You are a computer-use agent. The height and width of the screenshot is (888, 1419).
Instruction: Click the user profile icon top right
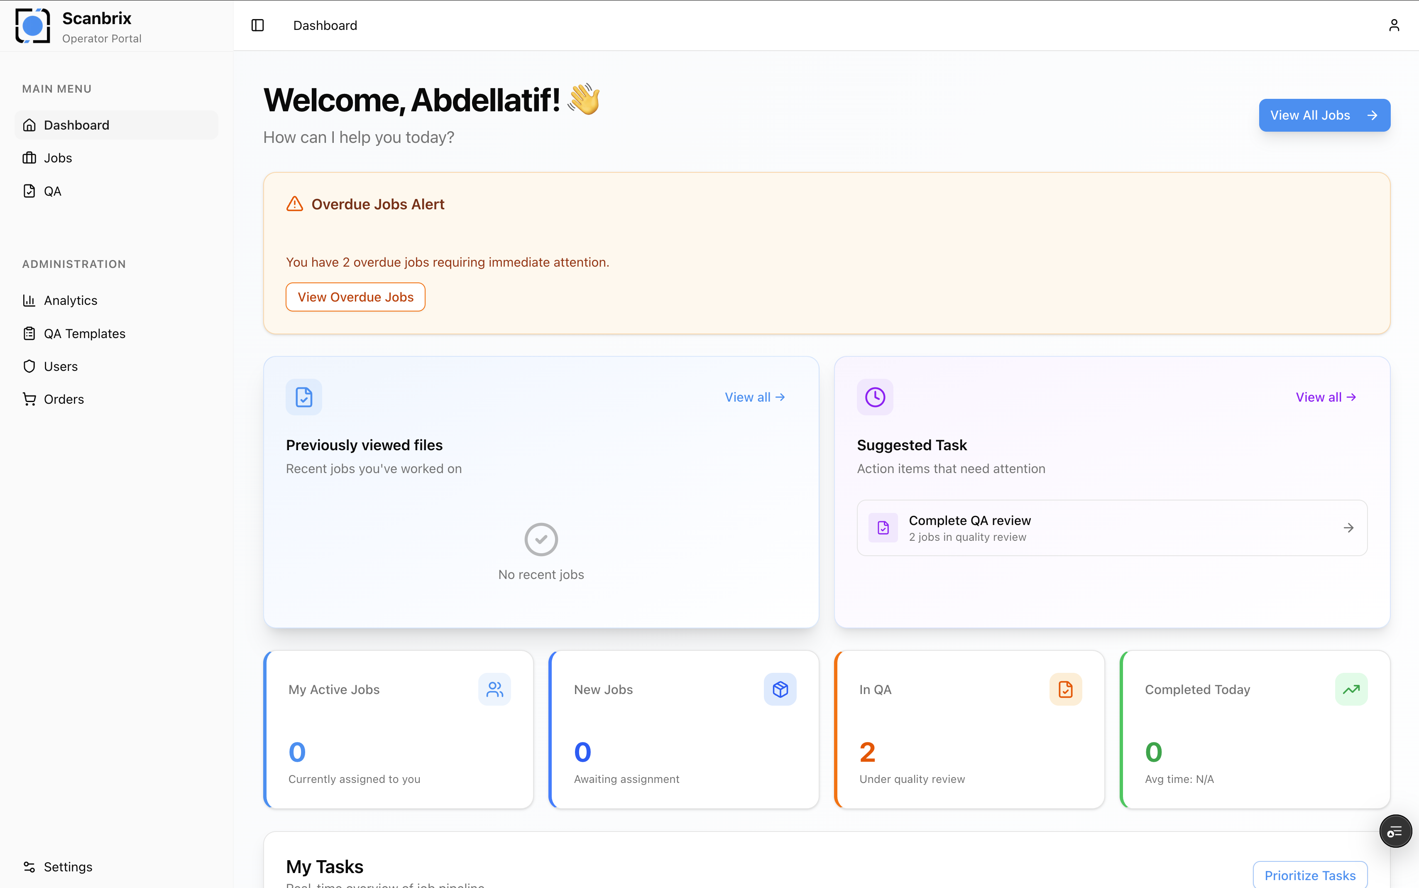[x=1395, y=25]
